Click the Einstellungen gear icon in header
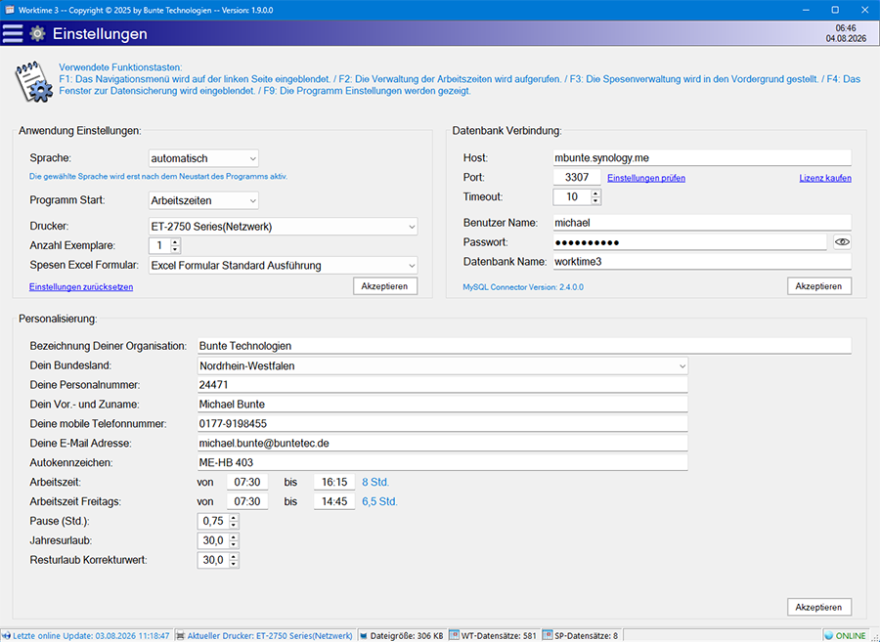 coord(37,33)
